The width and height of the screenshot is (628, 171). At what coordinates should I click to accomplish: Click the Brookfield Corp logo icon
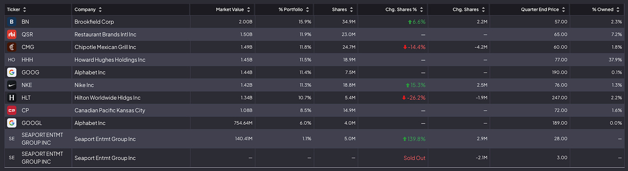(12, 22)
